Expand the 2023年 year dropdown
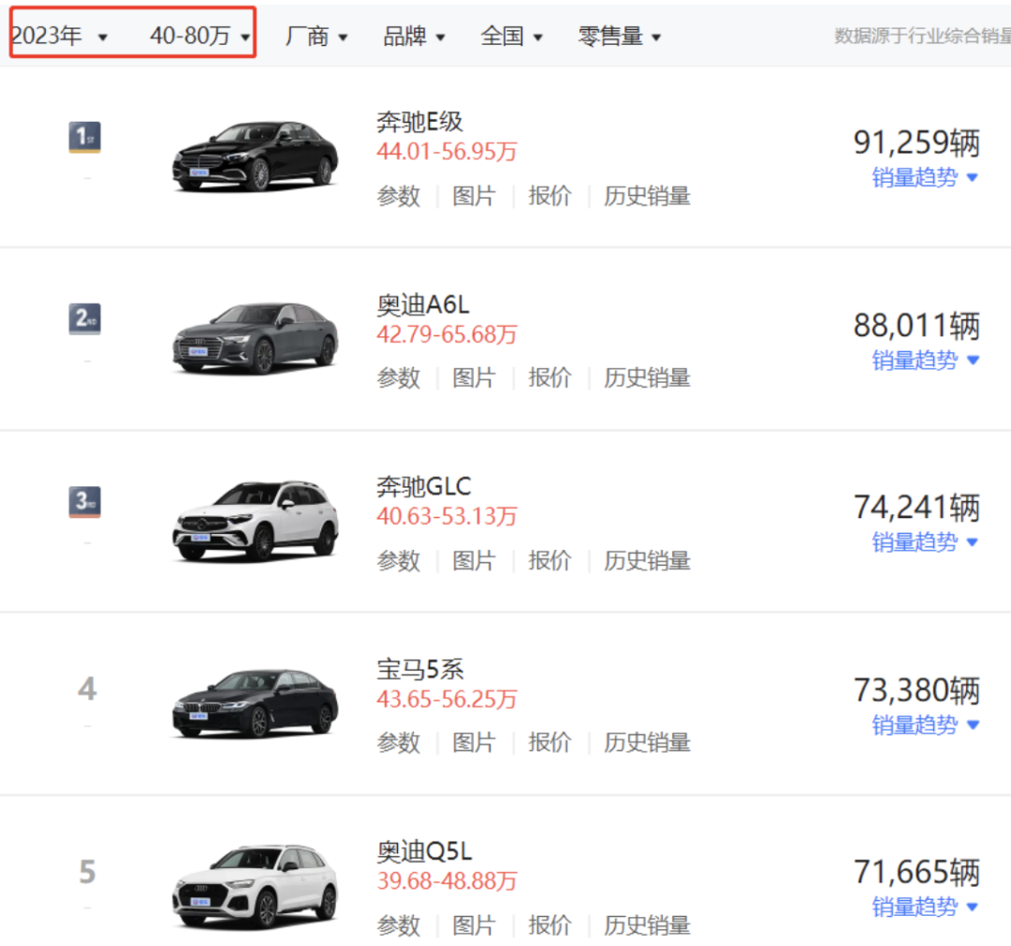This screenshot has height=946, width=1011. tap(60, 37)
